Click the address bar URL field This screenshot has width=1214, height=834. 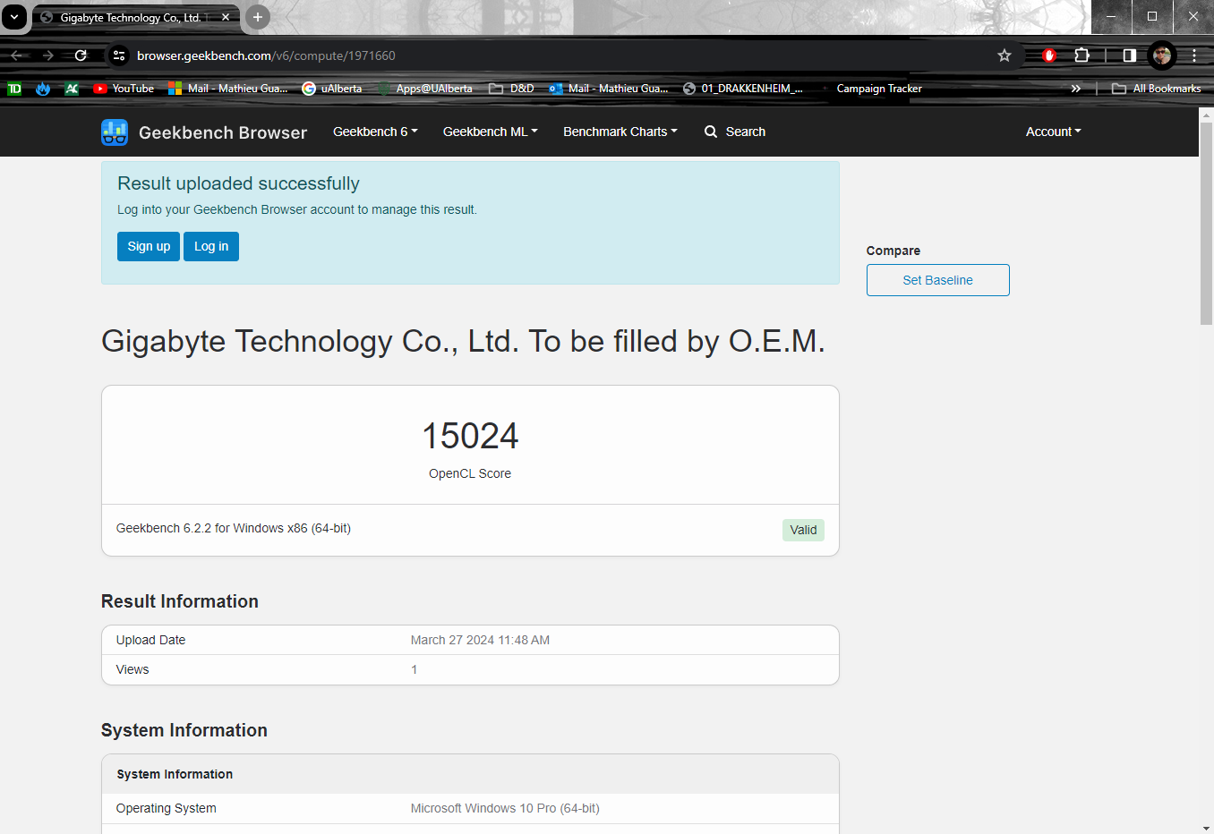(560, 55)
